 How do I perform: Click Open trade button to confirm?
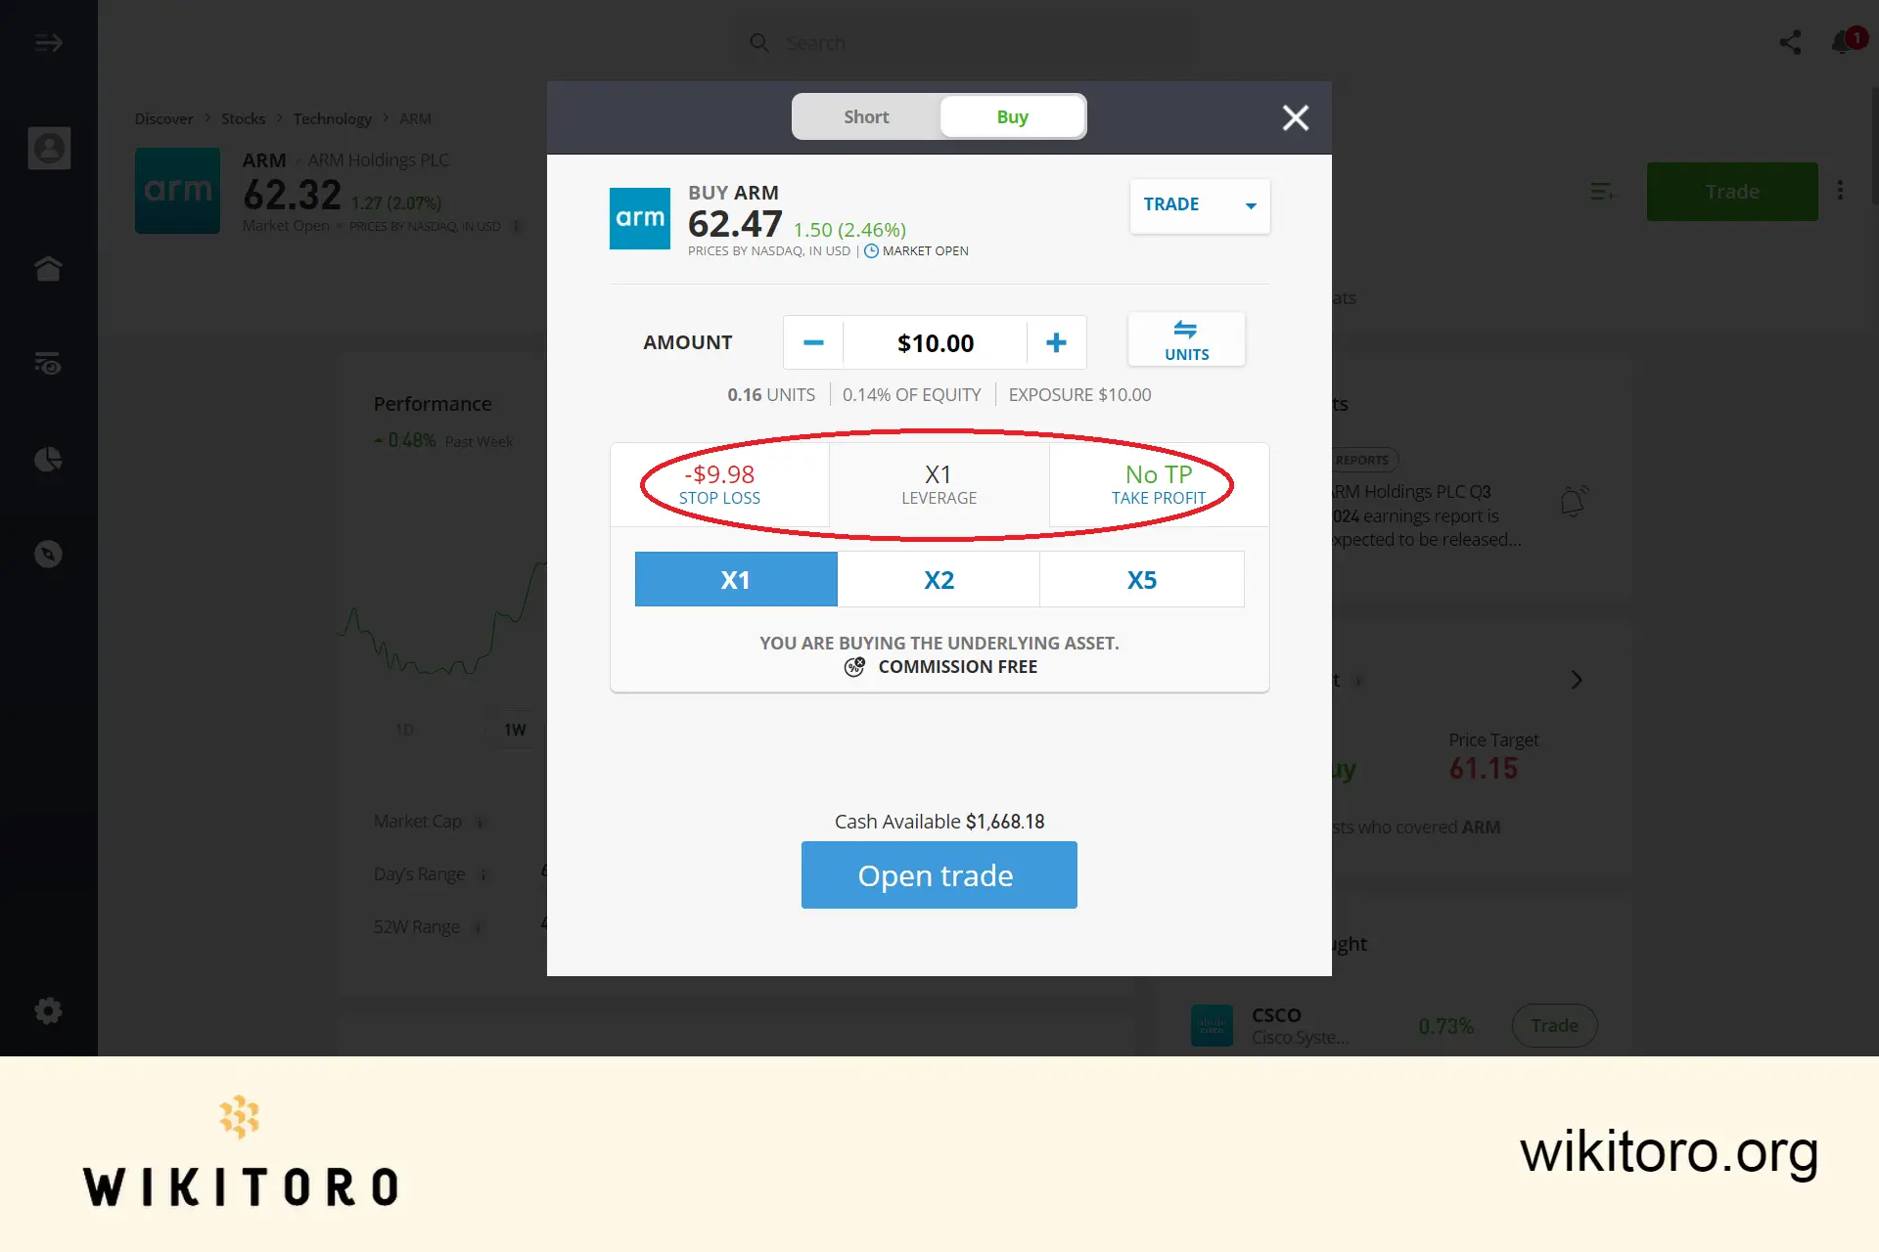point(939,874)
